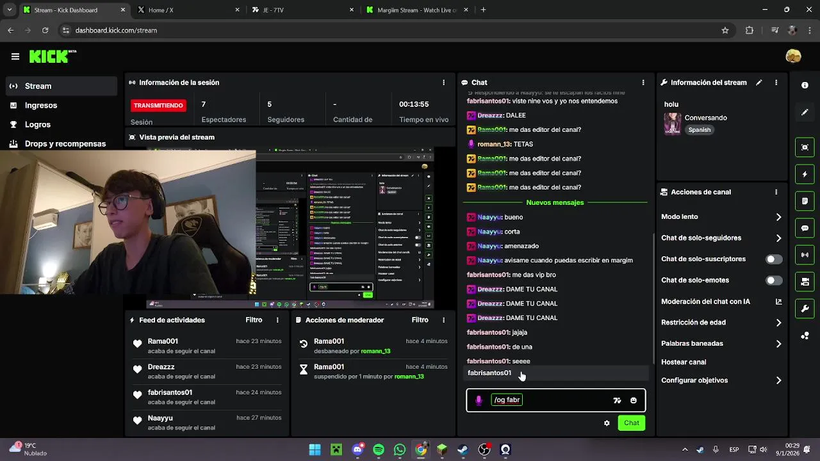Expand Chat de solo-seguidores settings

pos(721,238)
